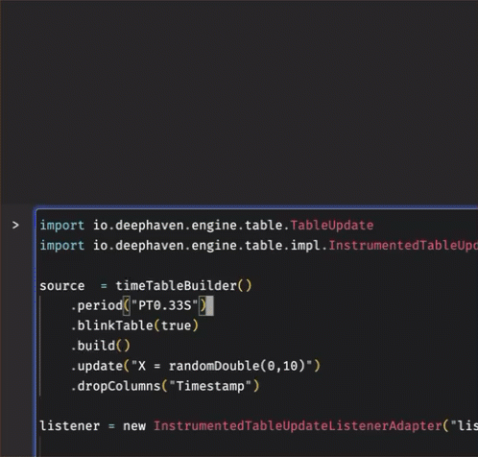The height and width of the screenshot is (457, 478).
Task: Click the .period method name
Action: 97,305
